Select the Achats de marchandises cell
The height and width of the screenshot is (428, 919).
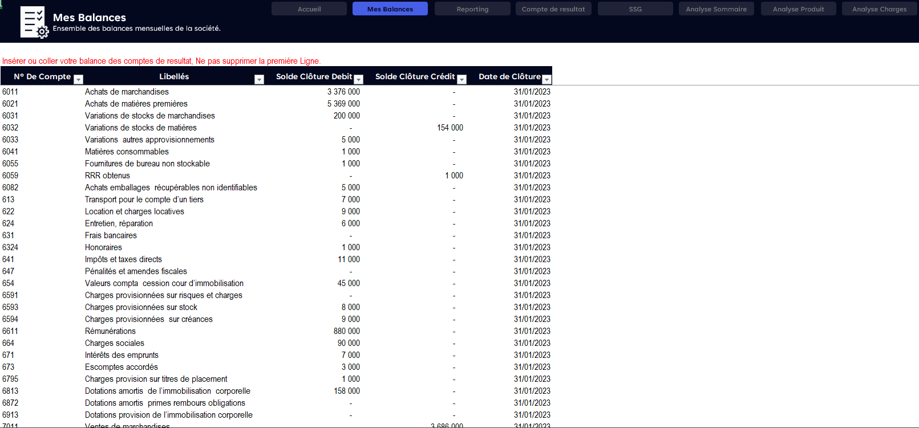pos(127,92)
